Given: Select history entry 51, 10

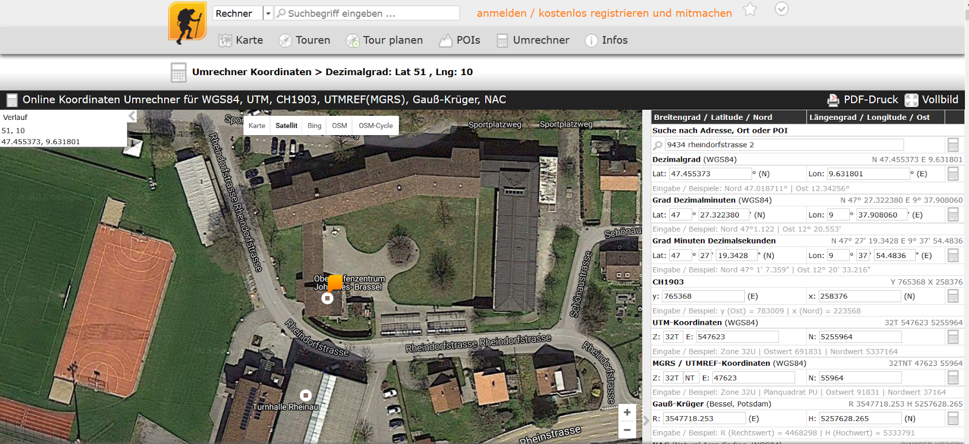Looking at the screenshot, I should pyautogui.click(x=13, y=130).
